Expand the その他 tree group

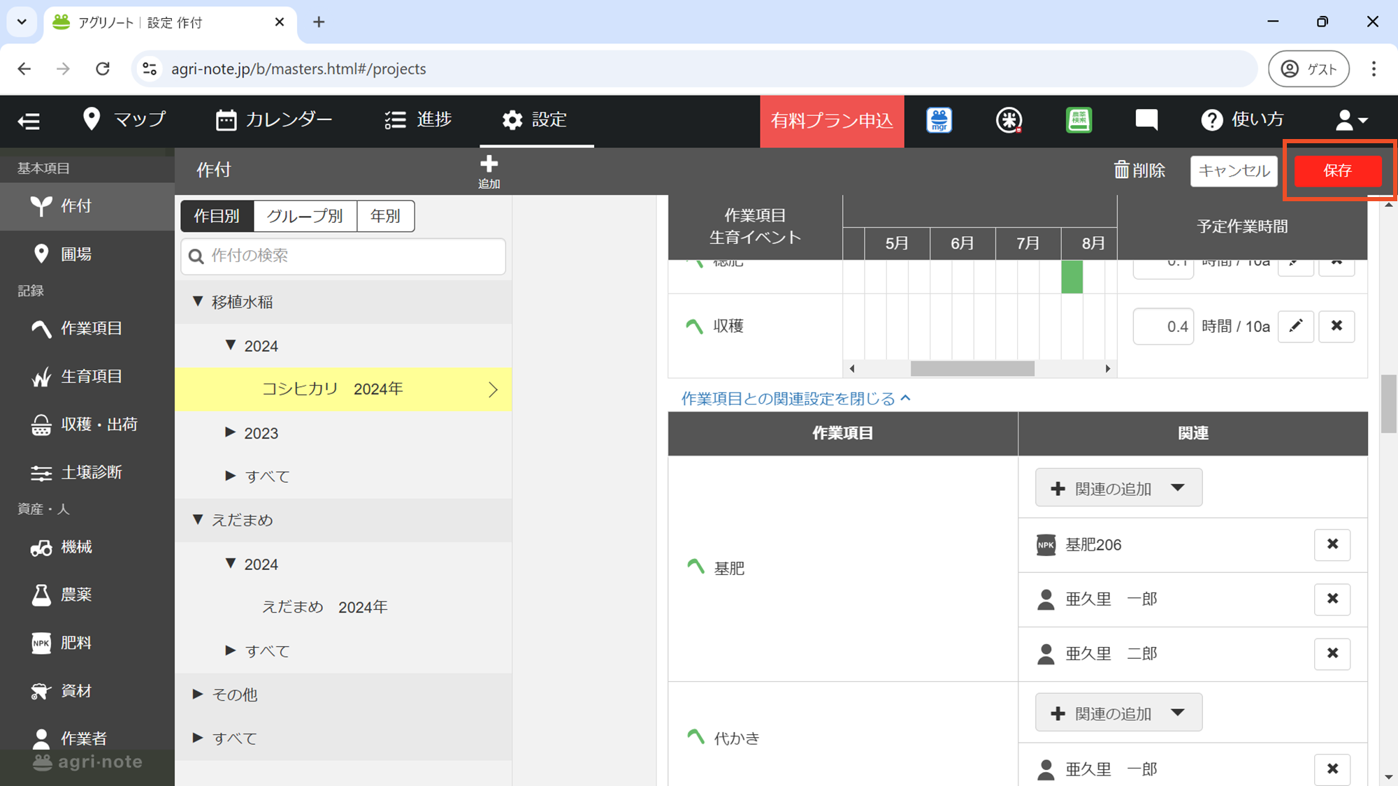coord(198,694)
